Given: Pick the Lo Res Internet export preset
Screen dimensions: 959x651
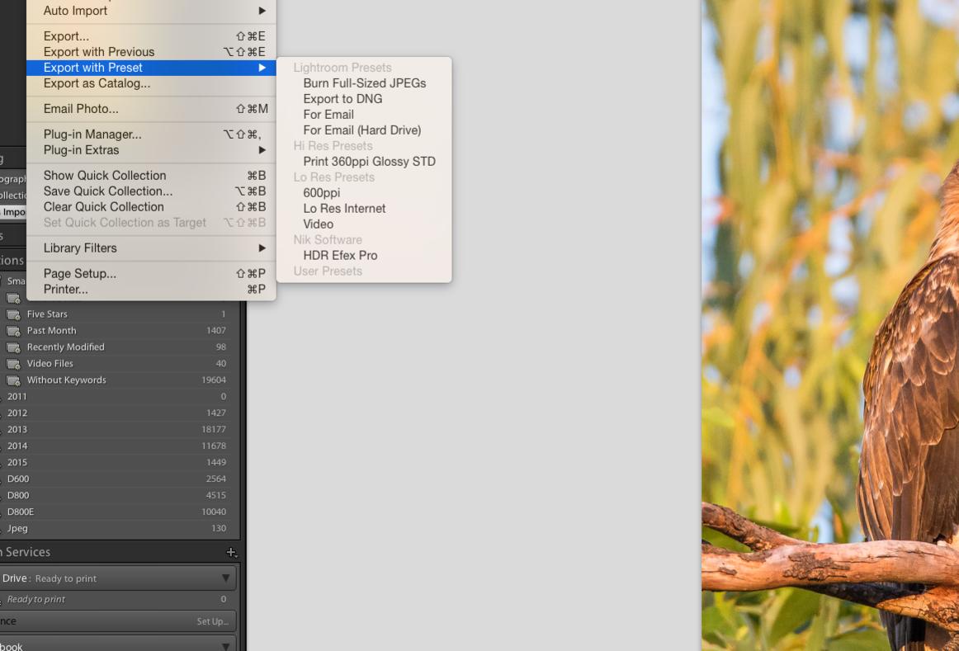Looking at the screenshot, I should point(344,209).
